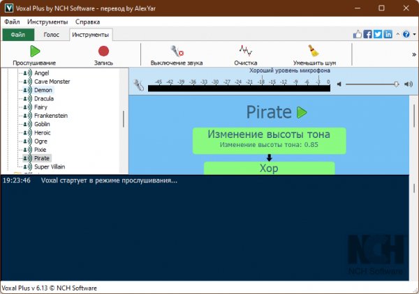419x294 pixels.
Task: Maximize the Voxal Plus window
Action: pyautogui.click(x=381, y=8)
